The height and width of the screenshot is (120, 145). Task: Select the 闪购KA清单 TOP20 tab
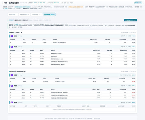click(49, 14)
